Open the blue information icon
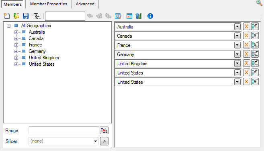The image size is (264, 151). point(150,16)
